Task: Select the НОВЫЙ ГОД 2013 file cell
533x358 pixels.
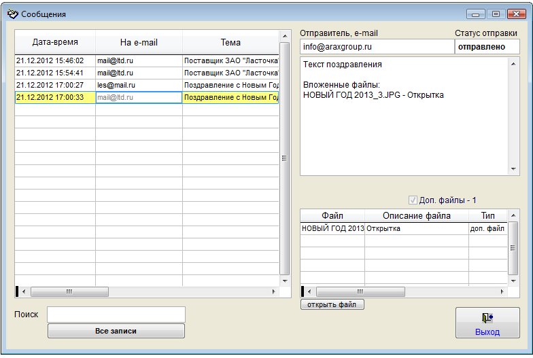Action: (x=332, y=228)
